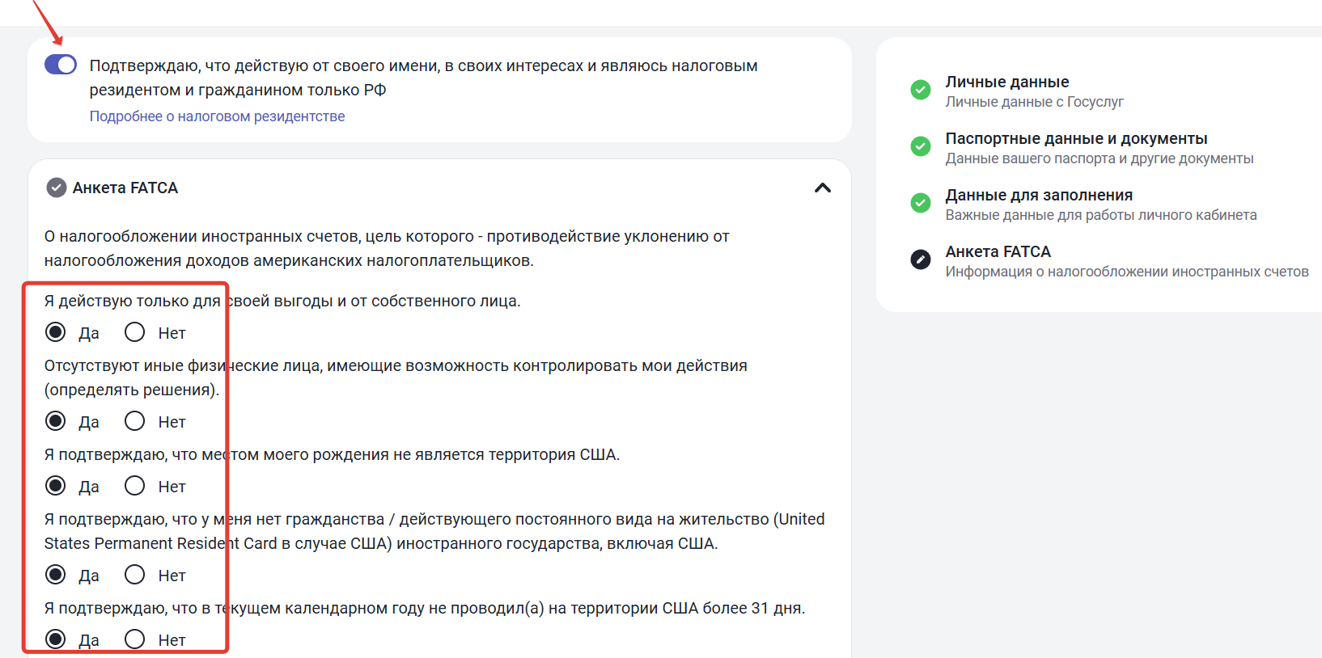Pick 'Нет' for birthplace not USA
The width and height of the screenshot is (1322, 658).
tap(135, 486)
